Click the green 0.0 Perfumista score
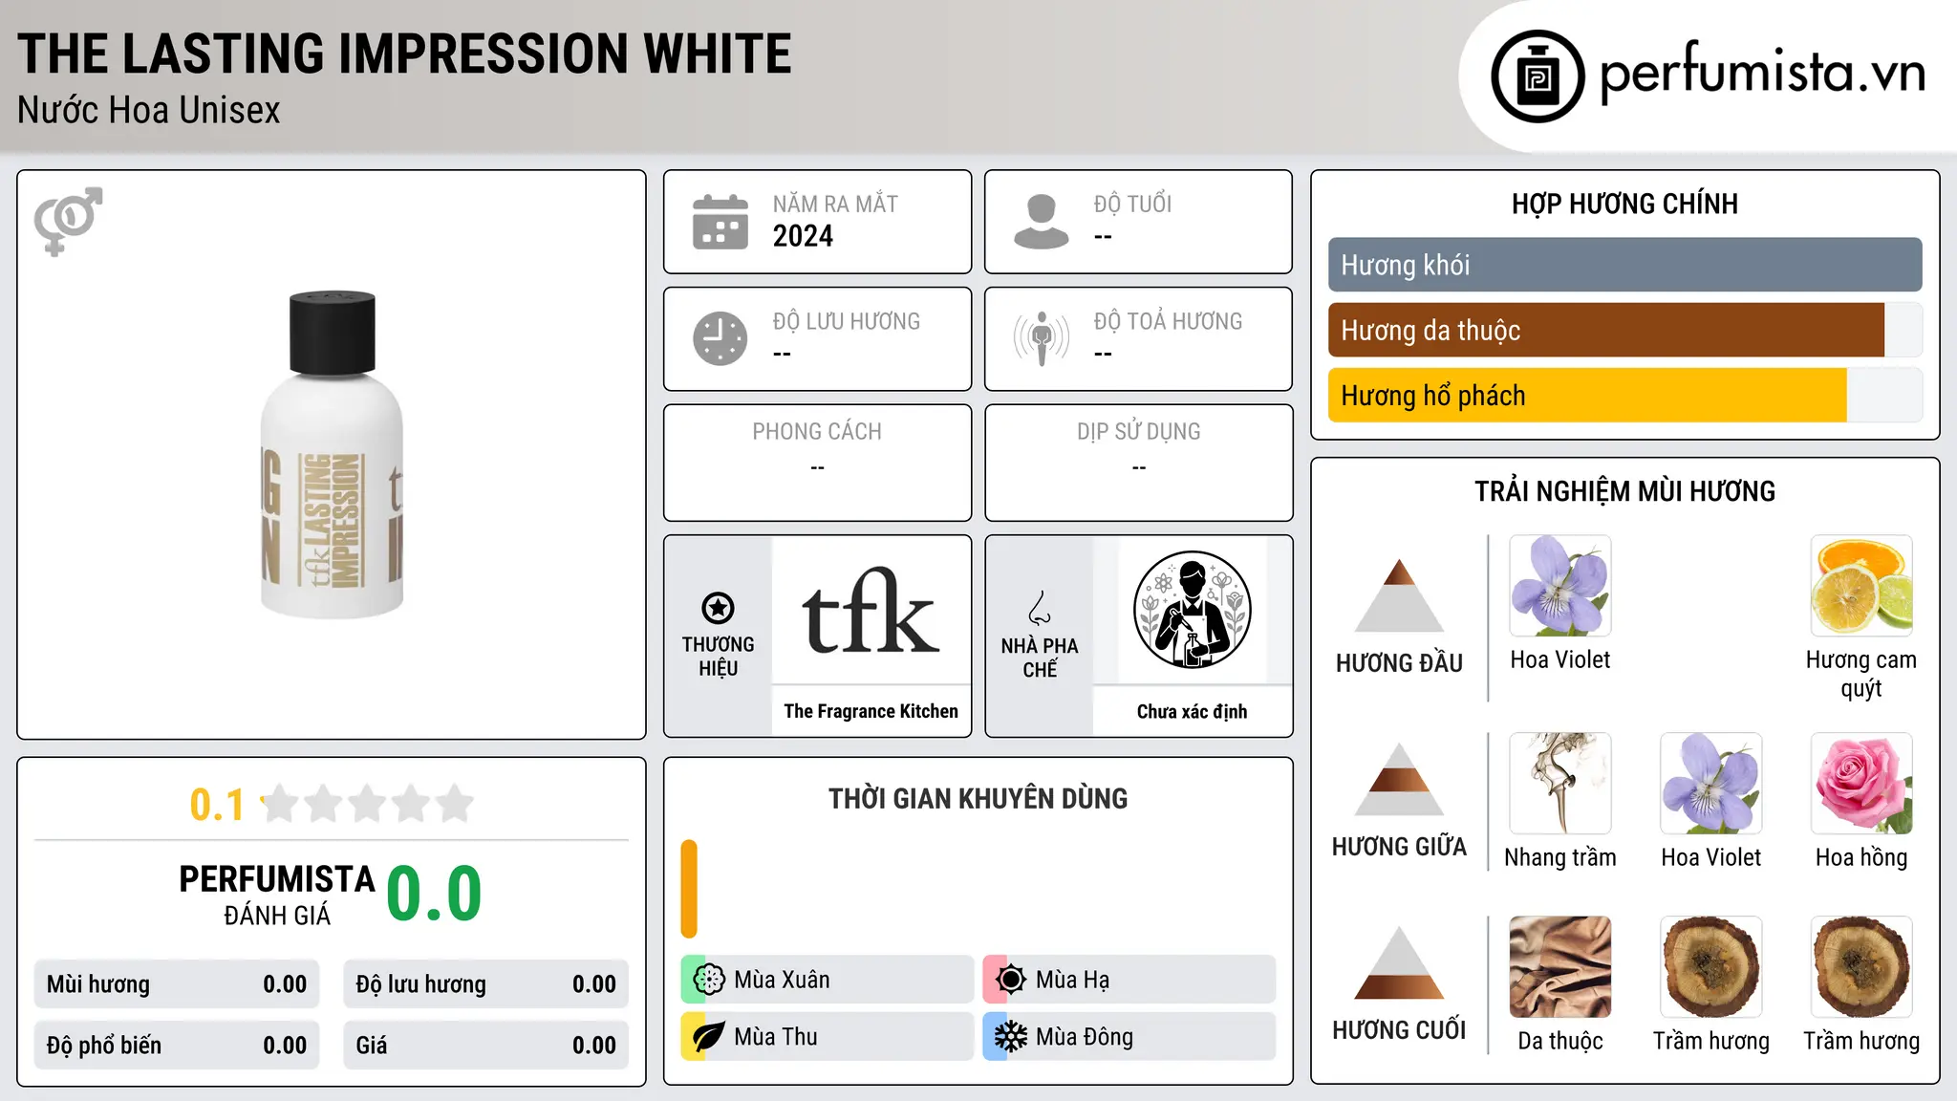 click(434, 894)
